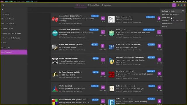Install Code - OSS via download button
Viewport: 187px width, 105px height.
tap(159, 101)
